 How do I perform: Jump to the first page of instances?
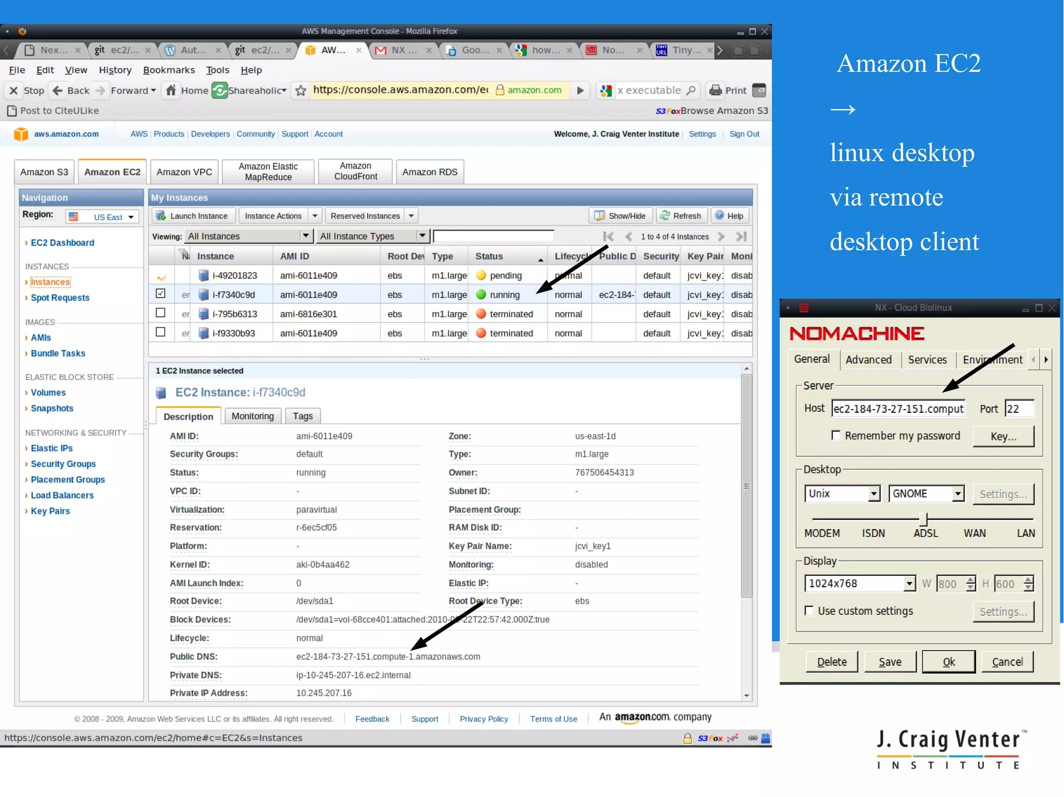(608, 237)
